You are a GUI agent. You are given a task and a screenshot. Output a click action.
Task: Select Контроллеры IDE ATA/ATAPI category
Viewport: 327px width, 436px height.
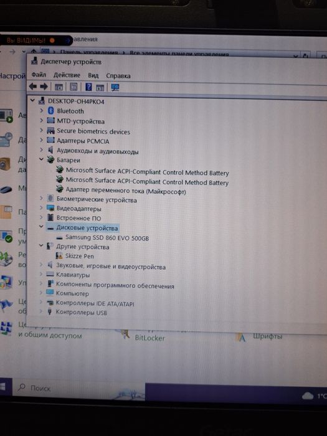click(x=95, y=303)
